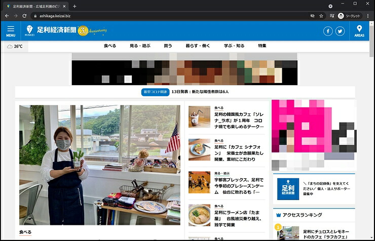Click the 食べる tag below the featured photo
Viewport: 375px width, 241px height.
(25, 232)
